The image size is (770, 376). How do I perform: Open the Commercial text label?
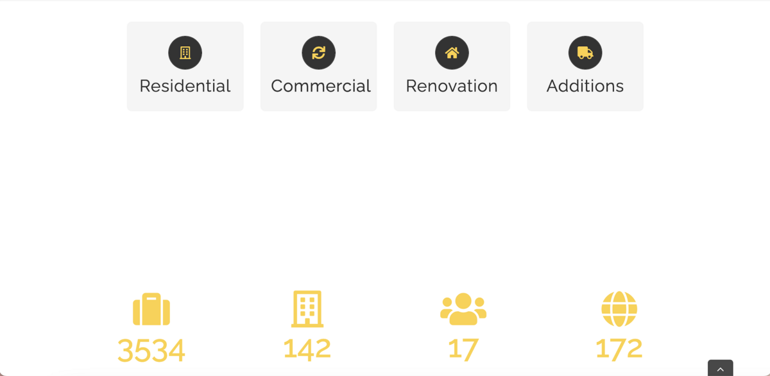click(x=321, y=86)
